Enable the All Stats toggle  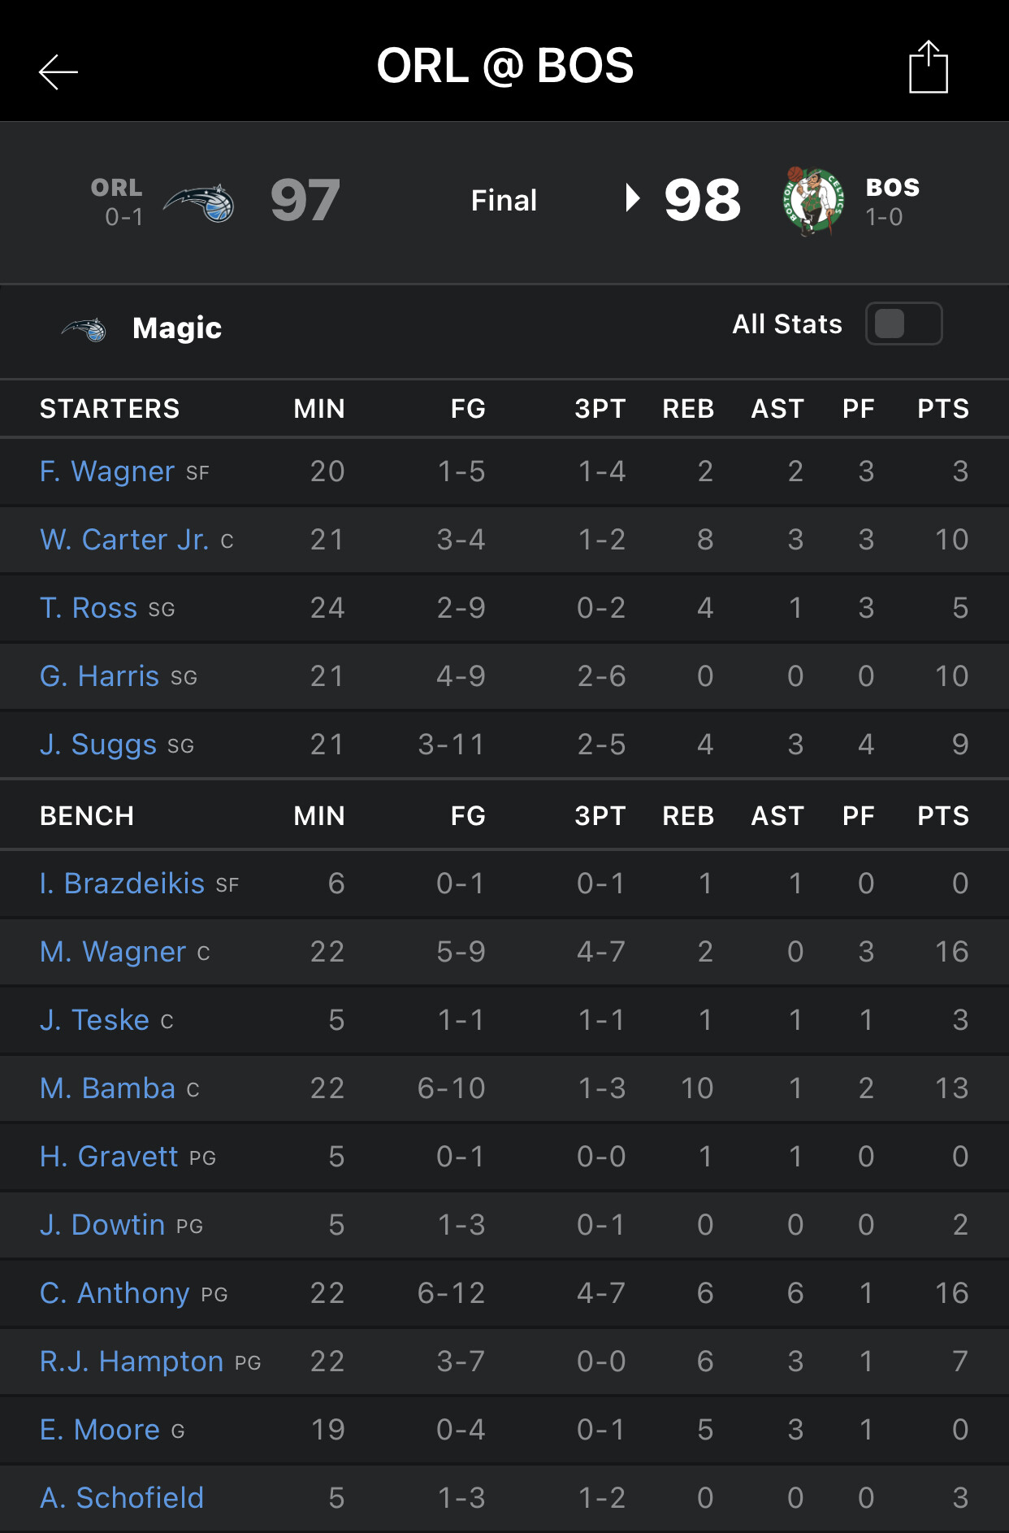(x=903, y=324)
